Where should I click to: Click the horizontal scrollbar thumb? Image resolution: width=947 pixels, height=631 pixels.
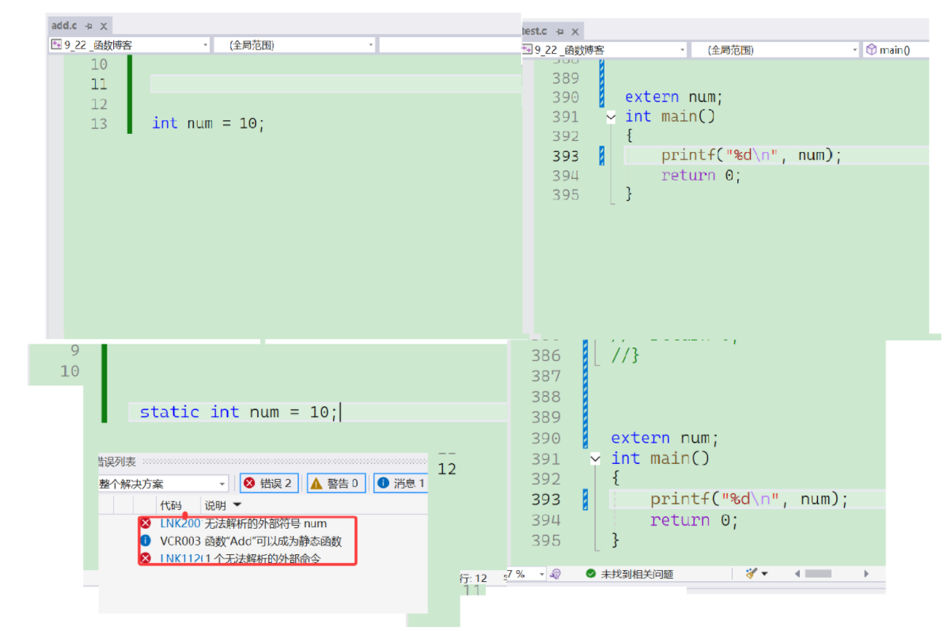pos(818,573)
